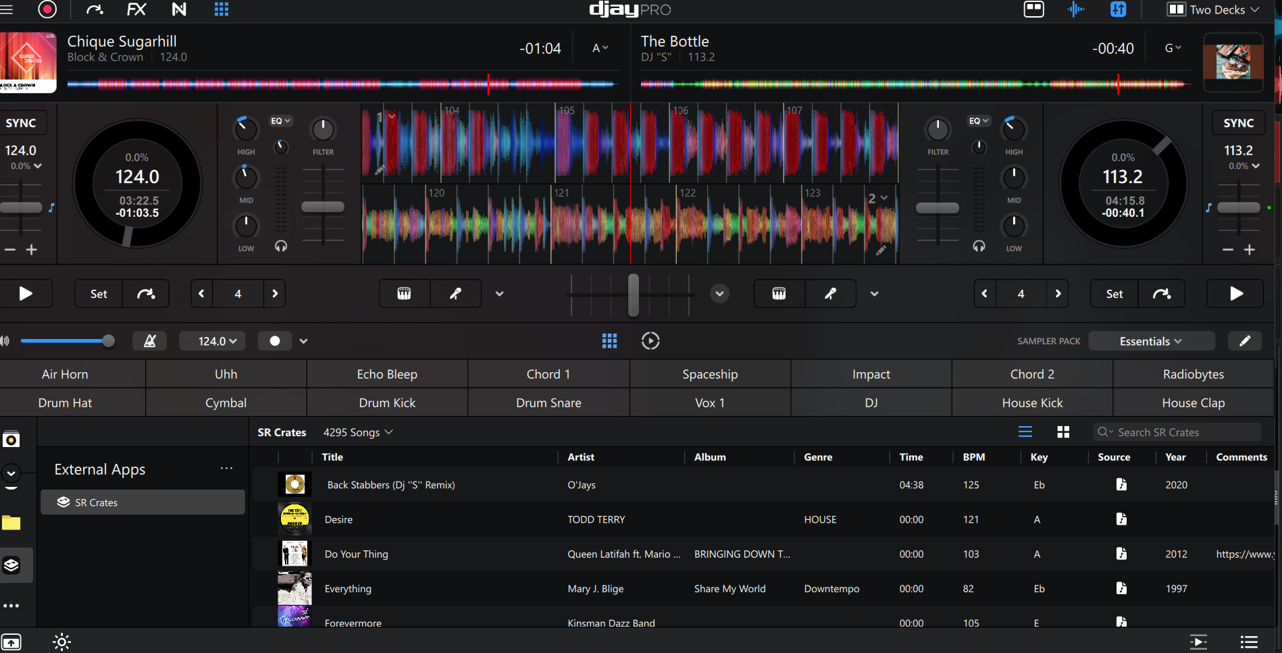Sort the library by BPM column
Screen dimensions: 1282x653
(973, 457)
